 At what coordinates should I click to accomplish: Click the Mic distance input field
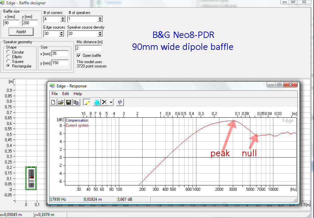(89, 49)
